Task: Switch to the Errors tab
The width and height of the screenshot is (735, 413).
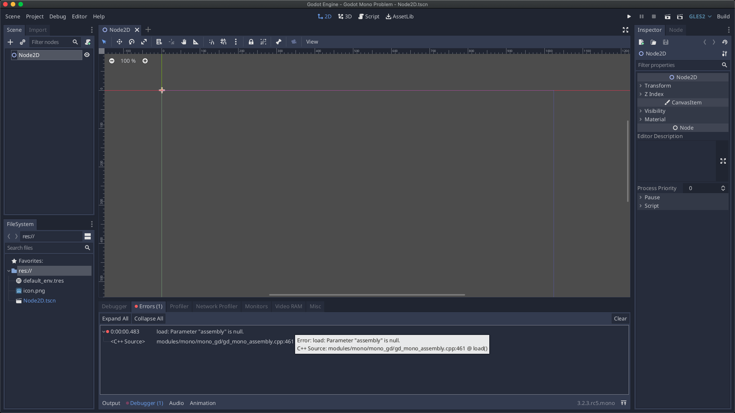Action: coord(148,306)
